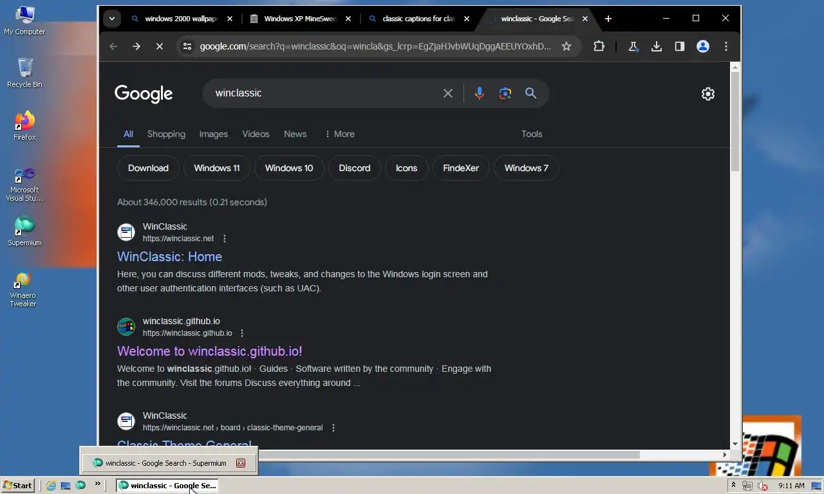Close the winclassic Google Search tab
This screenshot has width=824, height=494.
click(585, 19)
